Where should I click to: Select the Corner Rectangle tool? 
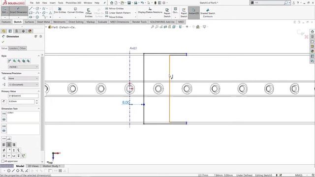pyautogui.click(x=31, y=13)
